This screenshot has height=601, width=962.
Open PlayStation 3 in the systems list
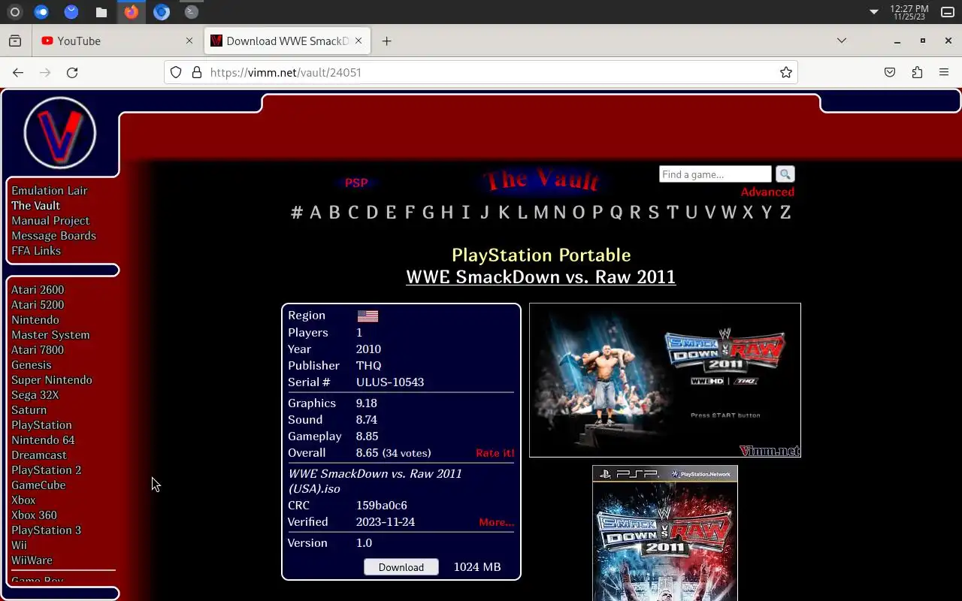pyautogui.click(x=46, y=530)
